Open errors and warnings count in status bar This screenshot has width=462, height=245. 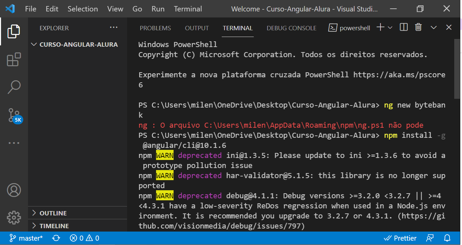pyautogui.click(x=85, y=238)
